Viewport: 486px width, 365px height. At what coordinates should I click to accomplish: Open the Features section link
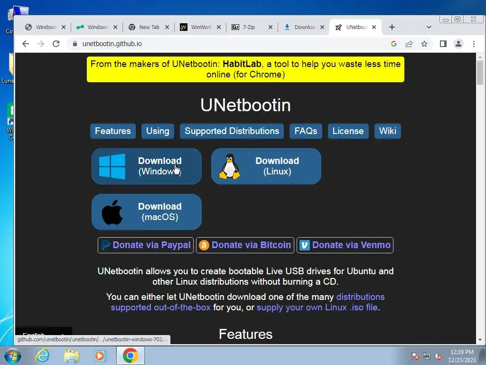tap(113, 131)
